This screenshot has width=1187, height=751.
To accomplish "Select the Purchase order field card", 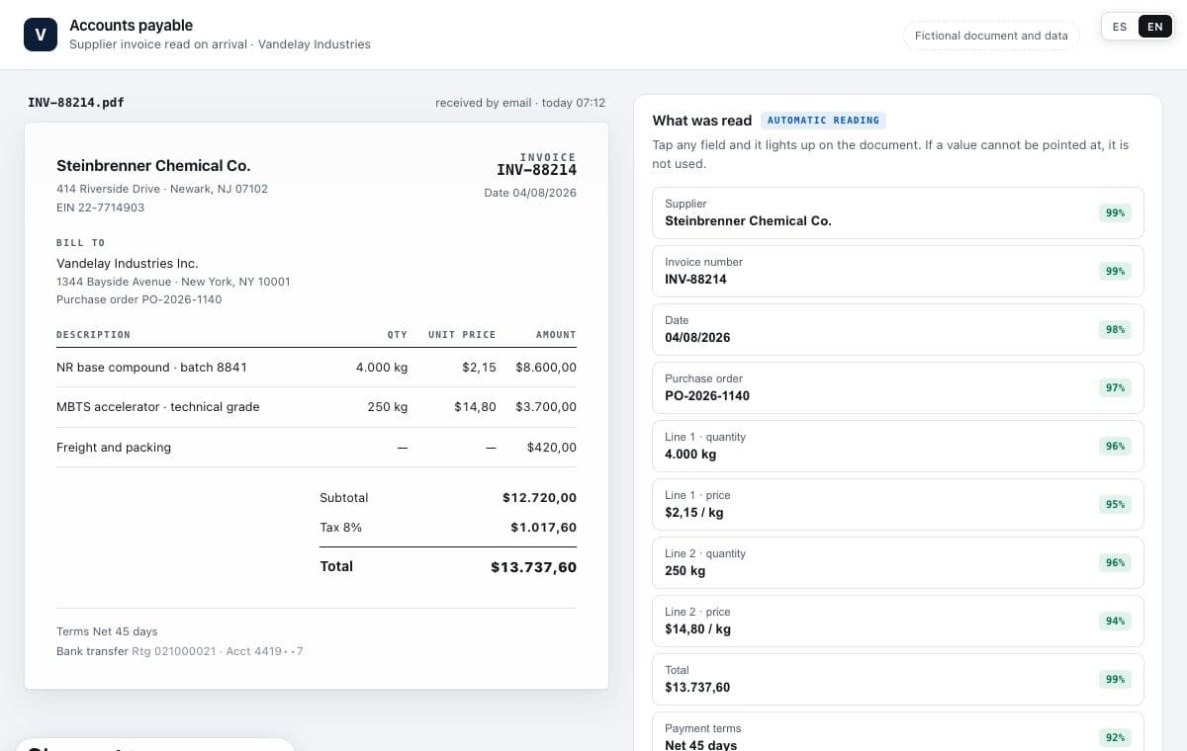I will click(x=898, y=387).
